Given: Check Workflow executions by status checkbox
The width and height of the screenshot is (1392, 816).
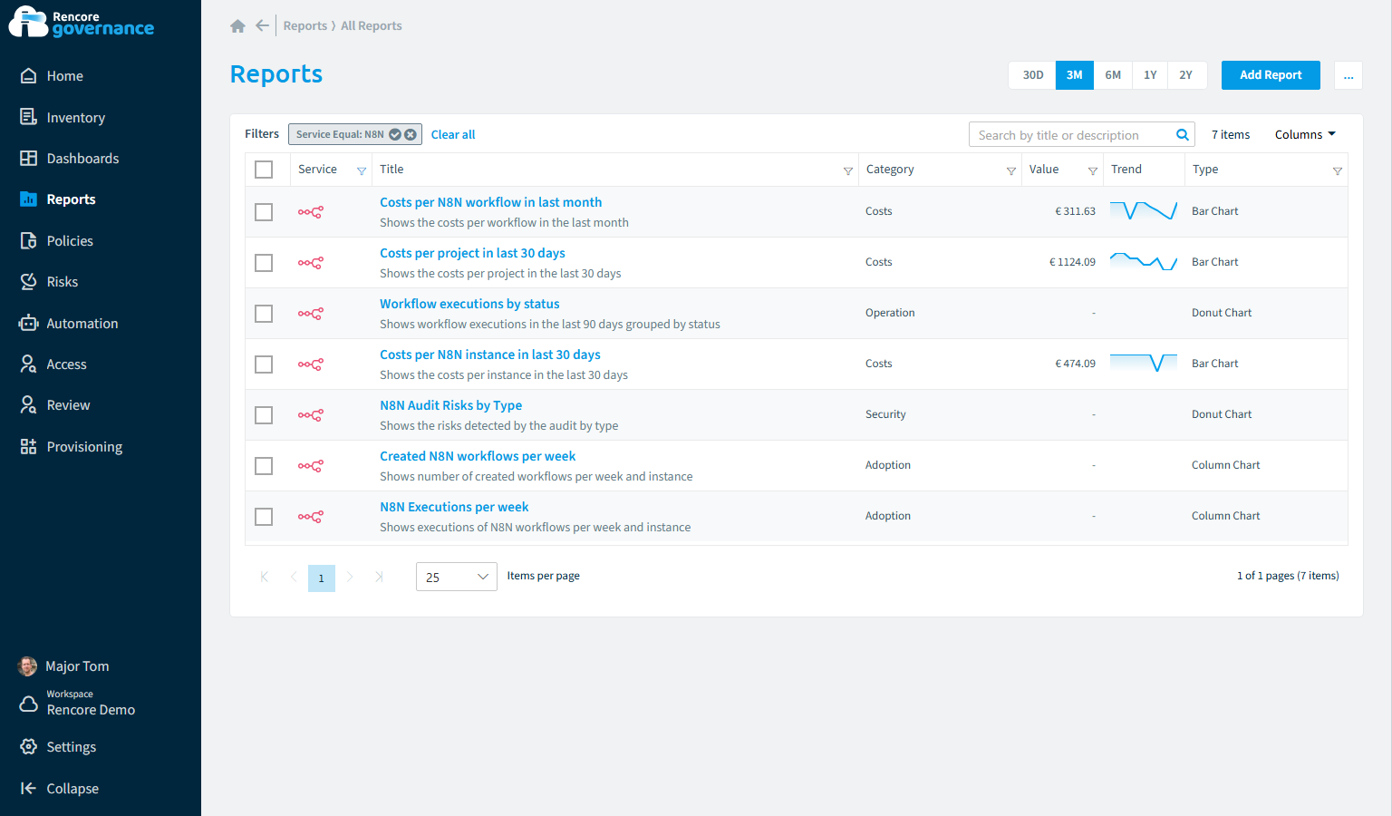Looking at the screenshot, I should tap(264, 314).
